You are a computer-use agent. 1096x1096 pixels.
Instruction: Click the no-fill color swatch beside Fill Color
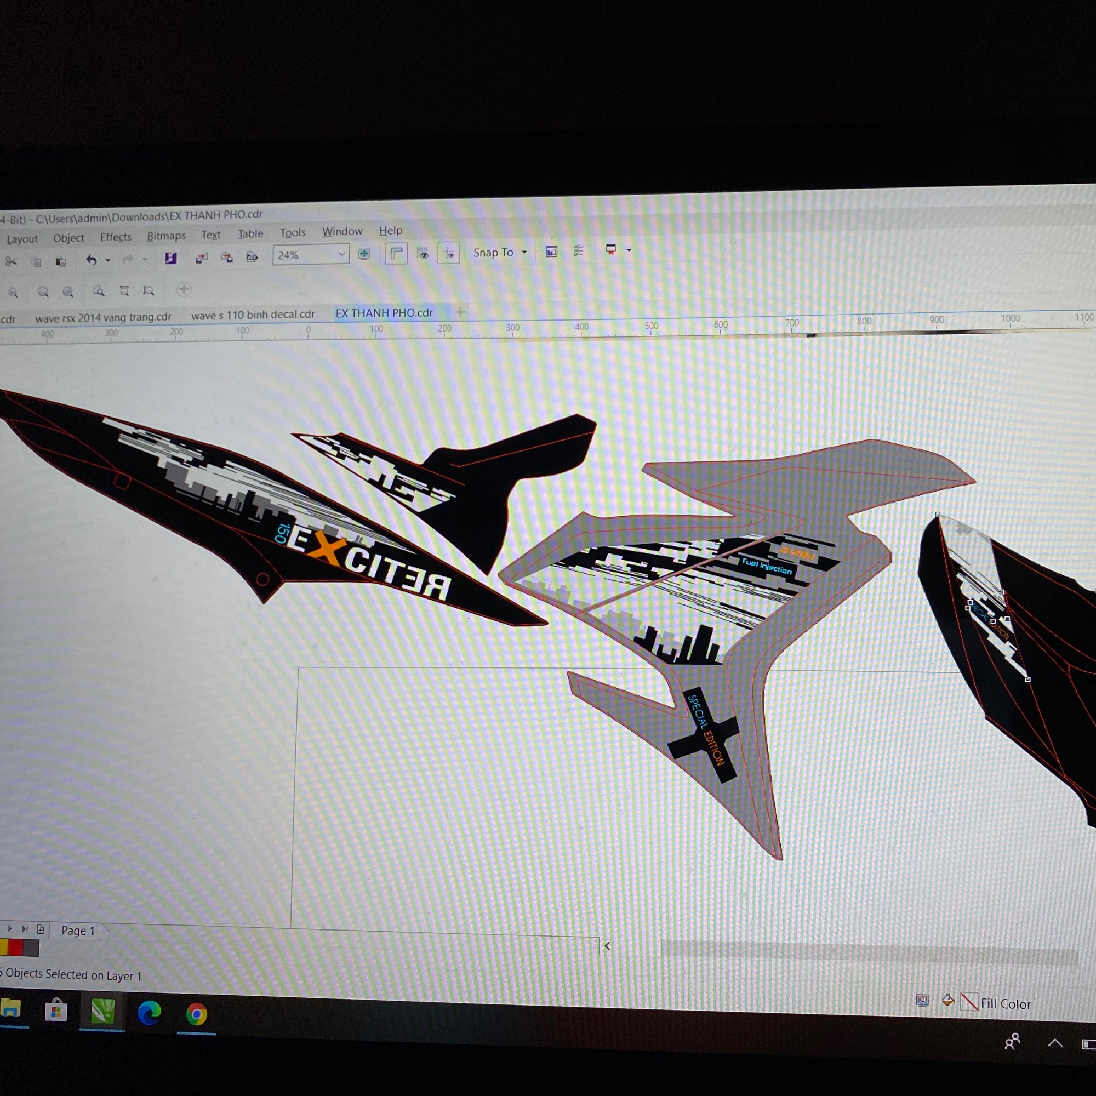[x=969, y=1002]
